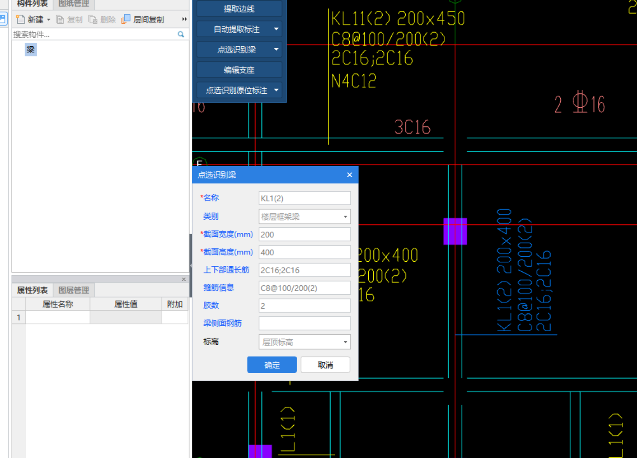Click the New component (新建) icon
Screen dimensions: 637x458
point(20,20)
